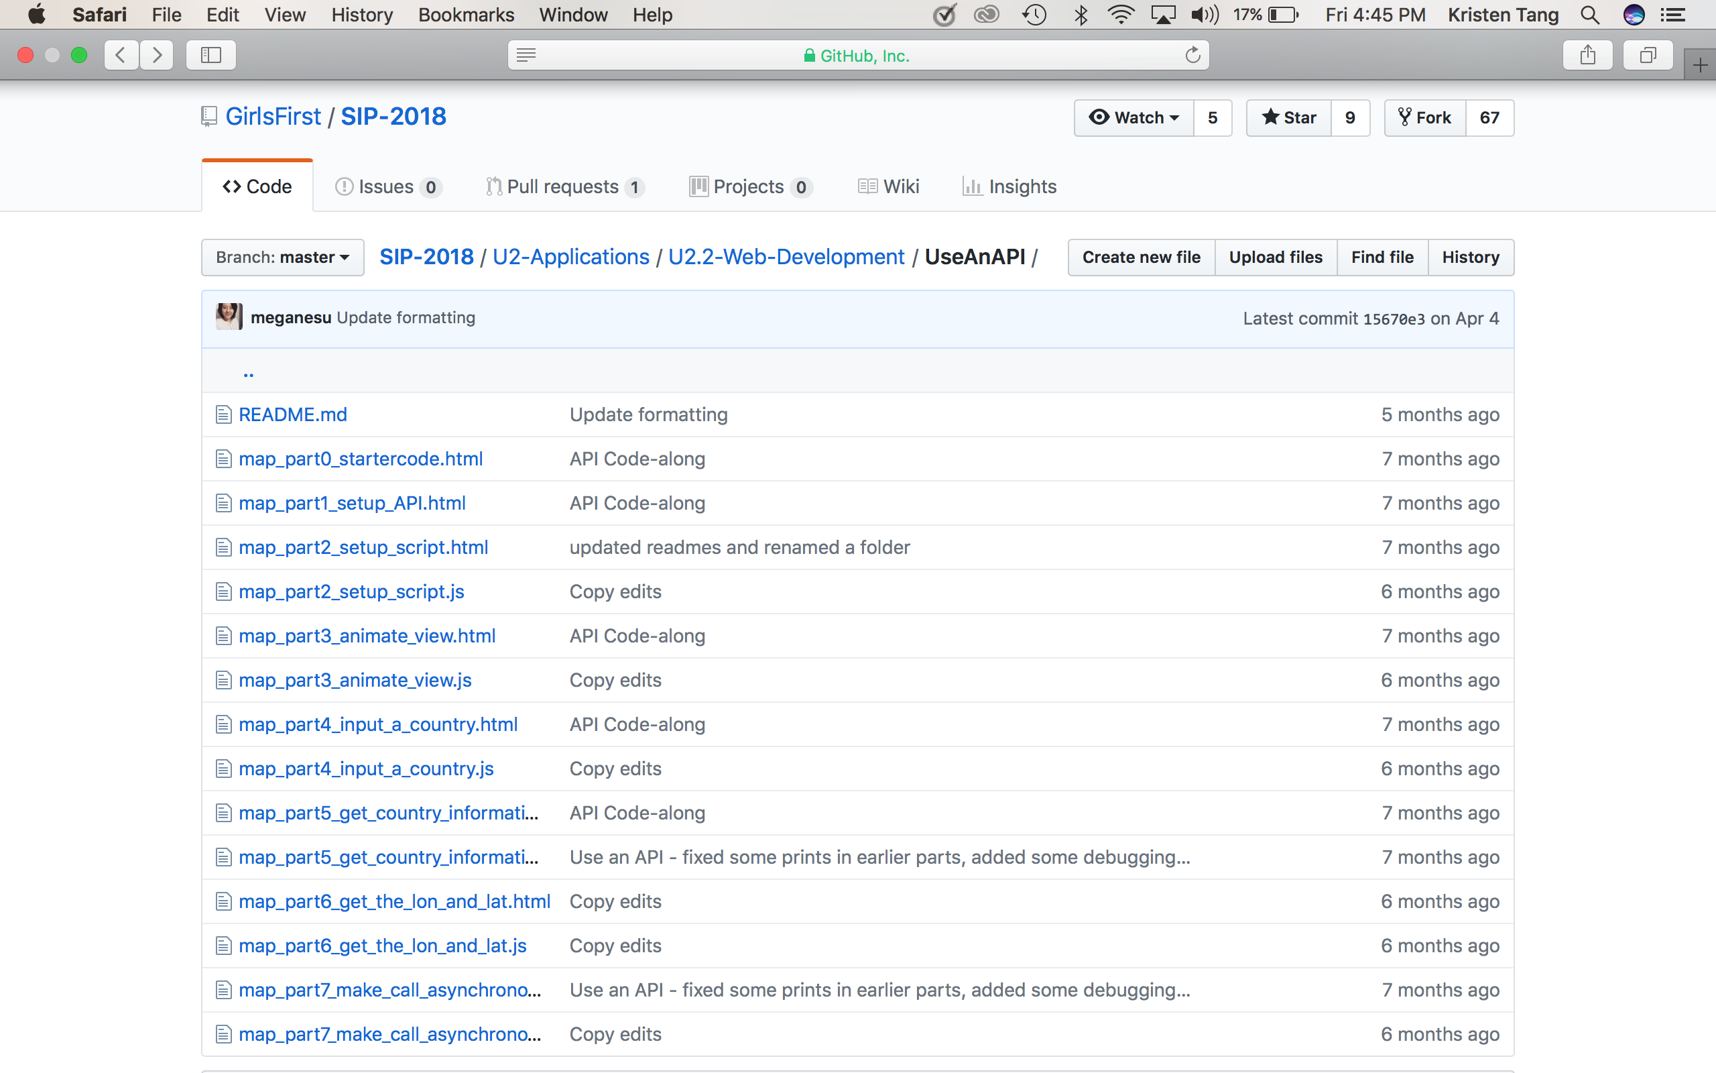The image size is (1716, 1073).
Task: Open the volume menu bar icon
Action: [x=1205, y=15]
